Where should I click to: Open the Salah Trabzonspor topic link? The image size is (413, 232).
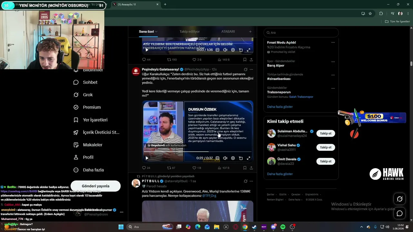(301, 97)
